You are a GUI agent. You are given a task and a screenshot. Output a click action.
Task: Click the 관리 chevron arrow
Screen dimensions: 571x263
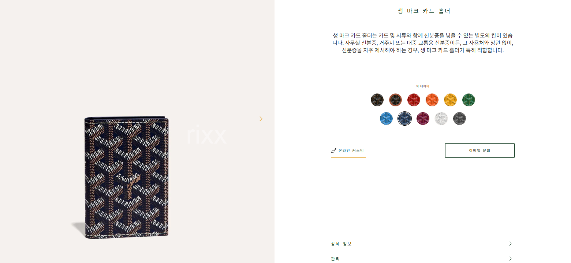(510, 259)
